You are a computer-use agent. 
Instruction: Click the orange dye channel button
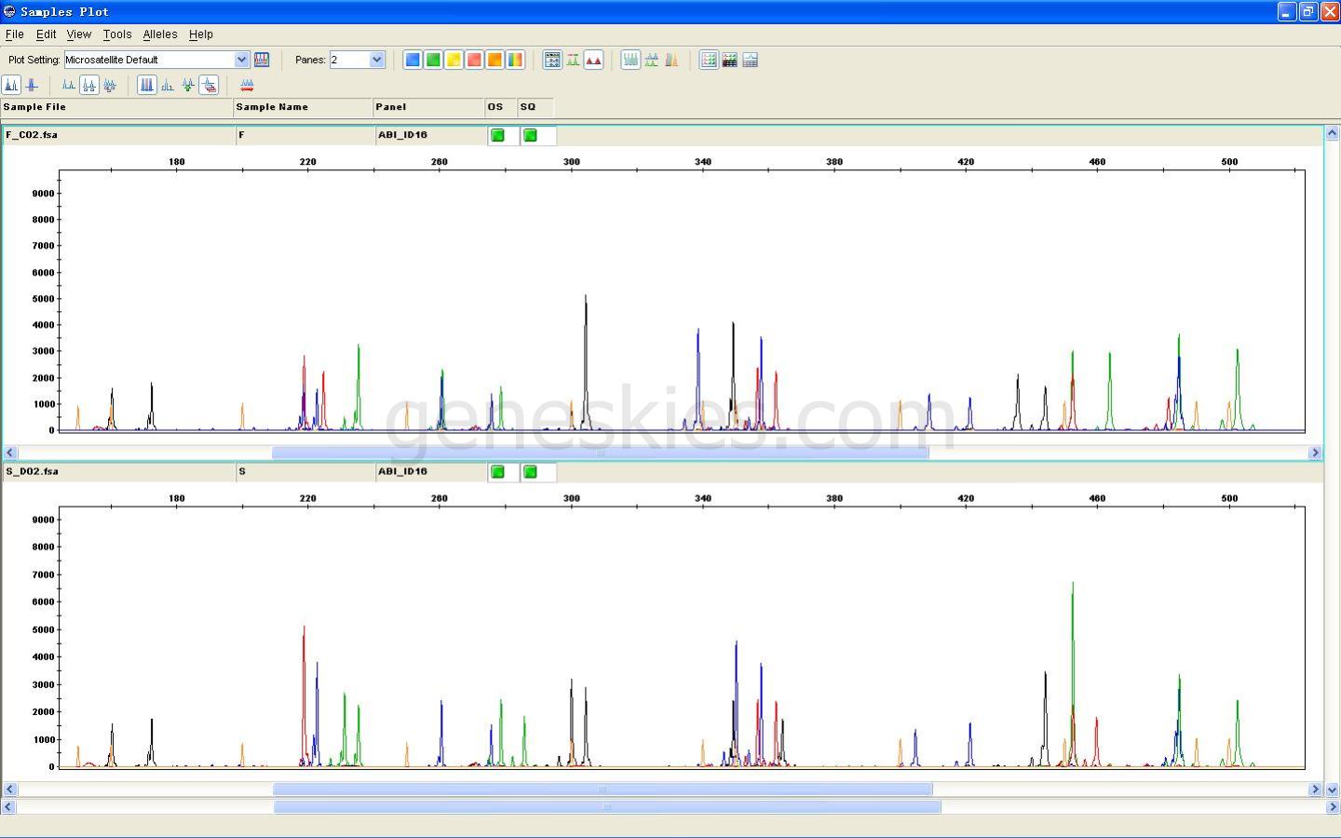[x=494, y=60]
